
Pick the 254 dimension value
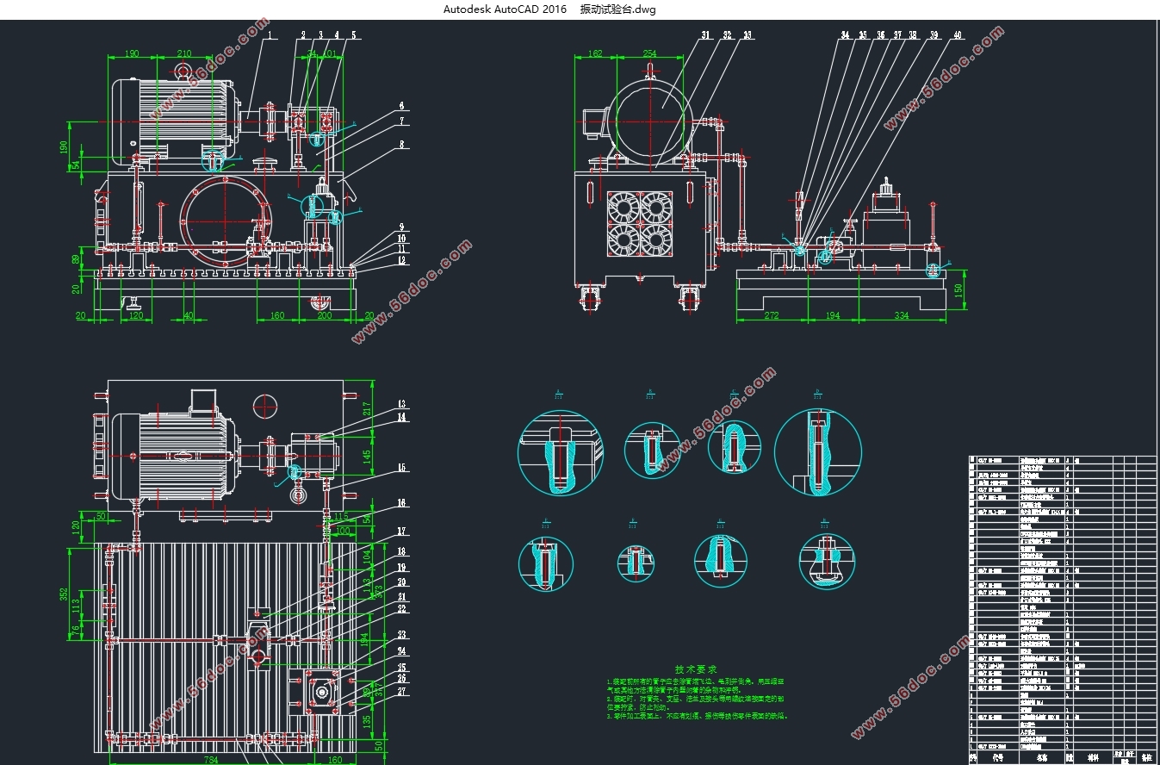point(649,53)
